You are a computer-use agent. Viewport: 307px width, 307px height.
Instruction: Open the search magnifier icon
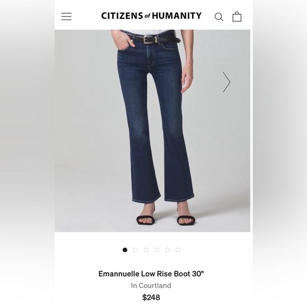click(x=219, y=17)
